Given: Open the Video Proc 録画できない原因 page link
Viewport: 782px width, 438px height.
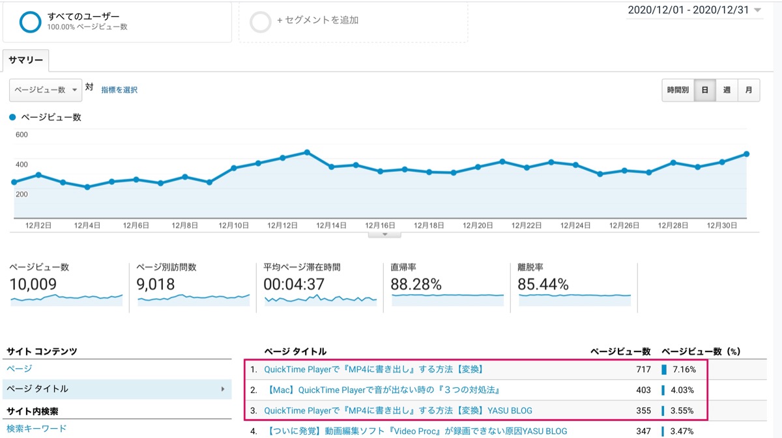Looking at the screenshot, I should 416,431.
